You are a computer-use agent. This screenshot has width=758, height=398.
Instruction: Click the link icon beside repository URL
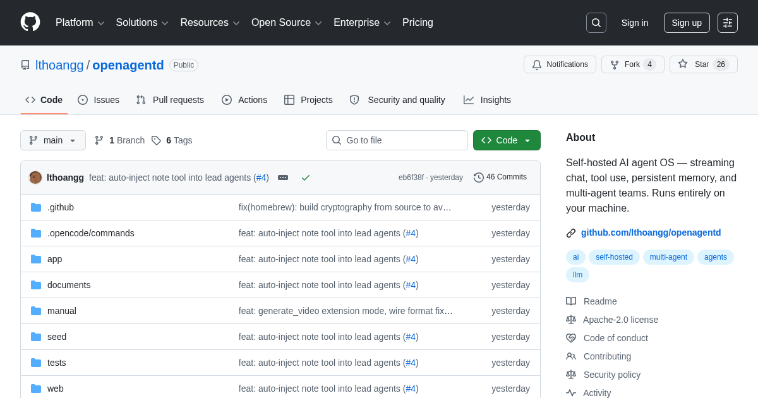click(x=571, y=233)
